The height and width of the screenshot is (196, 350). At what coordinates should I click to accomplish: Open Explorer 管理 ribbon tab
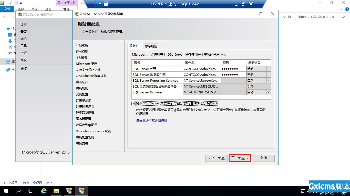66,9
